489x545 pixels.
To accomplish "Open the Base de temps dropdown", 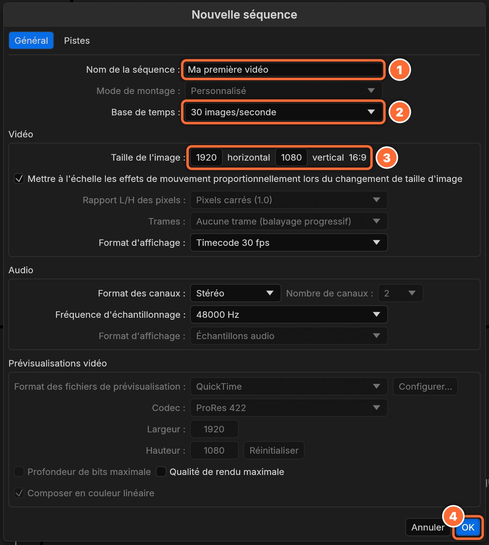I will 283,112.
